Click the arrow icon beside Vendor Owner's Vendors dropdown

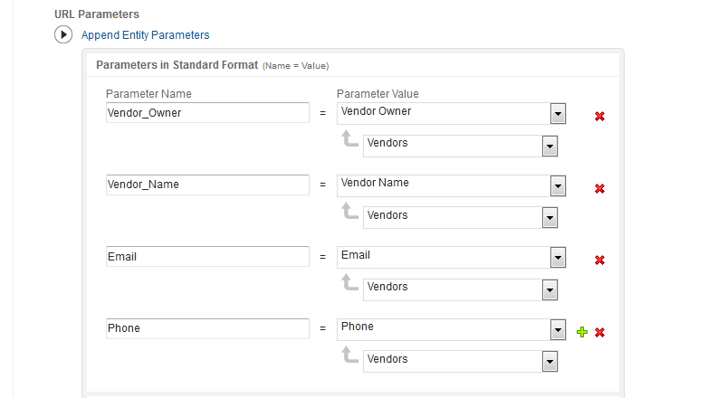[x=349, y=140]
